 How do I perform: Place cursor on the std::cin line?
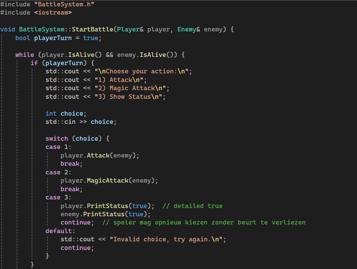[x=81, y=122]
